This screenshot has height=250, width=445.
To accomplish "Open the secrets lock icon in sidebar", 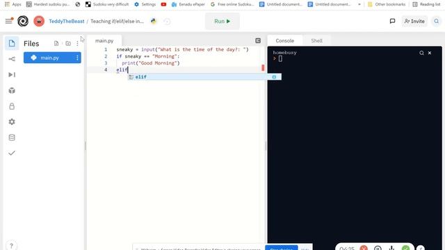I will 12,106.
